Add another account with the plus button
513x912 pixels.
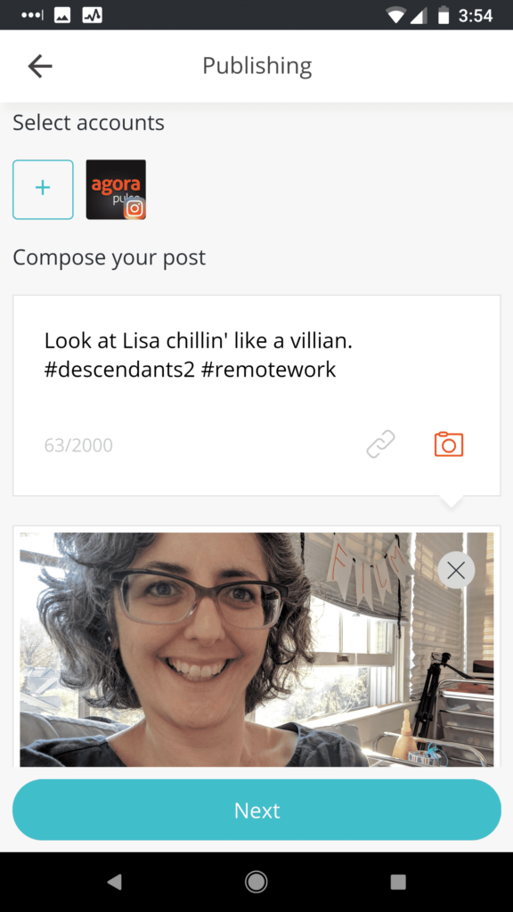(43, 190)
